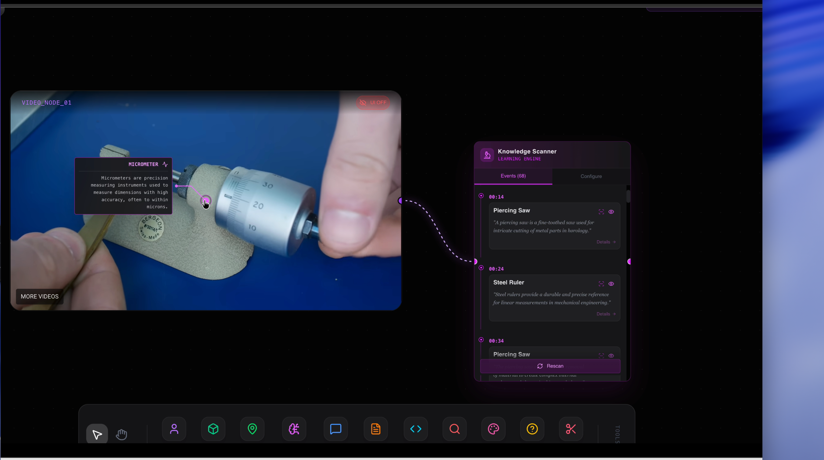Click the red scissors cut tool
Viewport: 824px width, 460px height.
(x=571, y=429)
